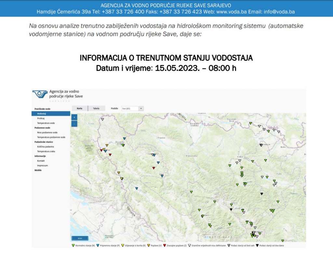Expand the Padavinske stanice category
333x257 pixels.
(x=43, y=142)
